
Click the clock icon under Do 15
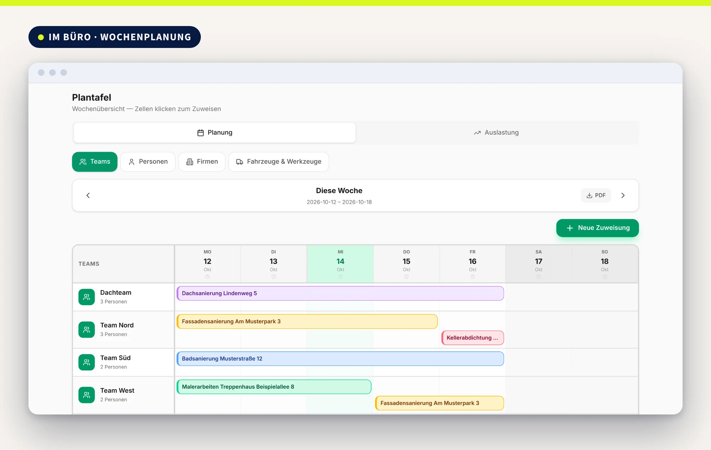coord(406,277)
